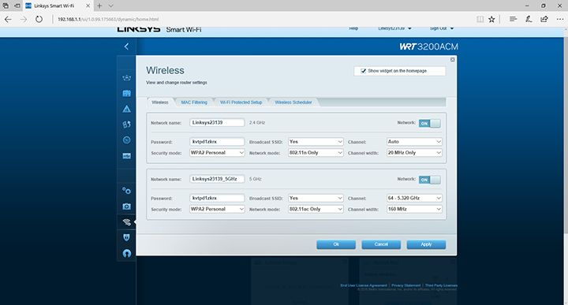Screen dimensions: 568x305
Task: Open the browser Hub icon
Action: tap(513, 19)
